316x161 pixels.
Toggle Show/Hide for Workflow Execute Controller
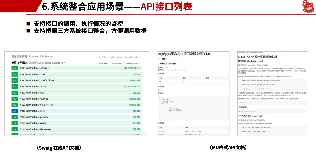[103, 63]
